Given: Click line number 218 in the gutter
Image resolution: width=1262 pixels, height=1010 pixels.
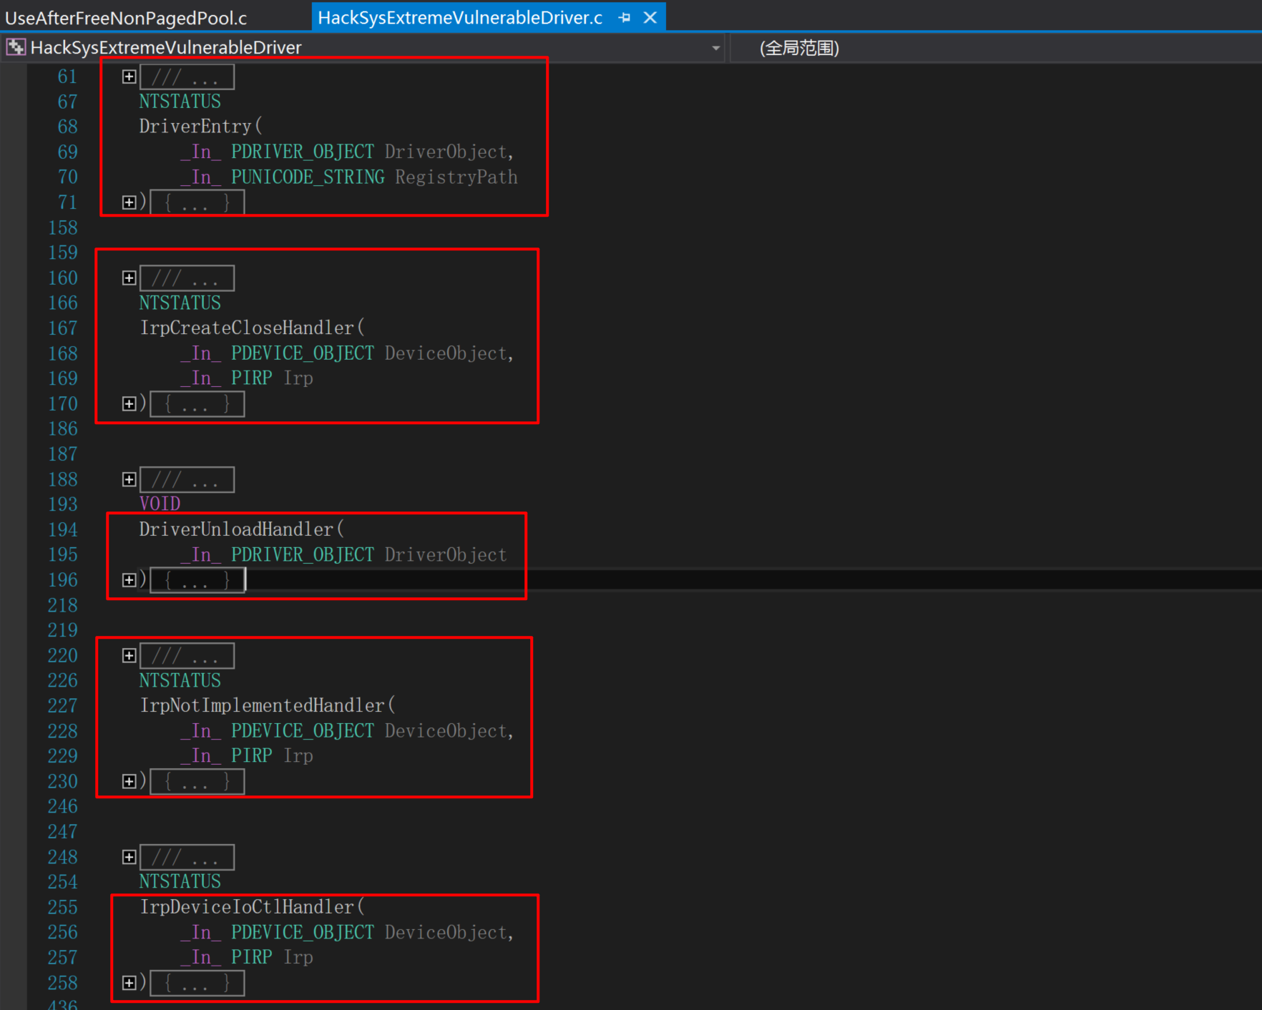Looking at the screenshot, I should (x=63, y=606).
